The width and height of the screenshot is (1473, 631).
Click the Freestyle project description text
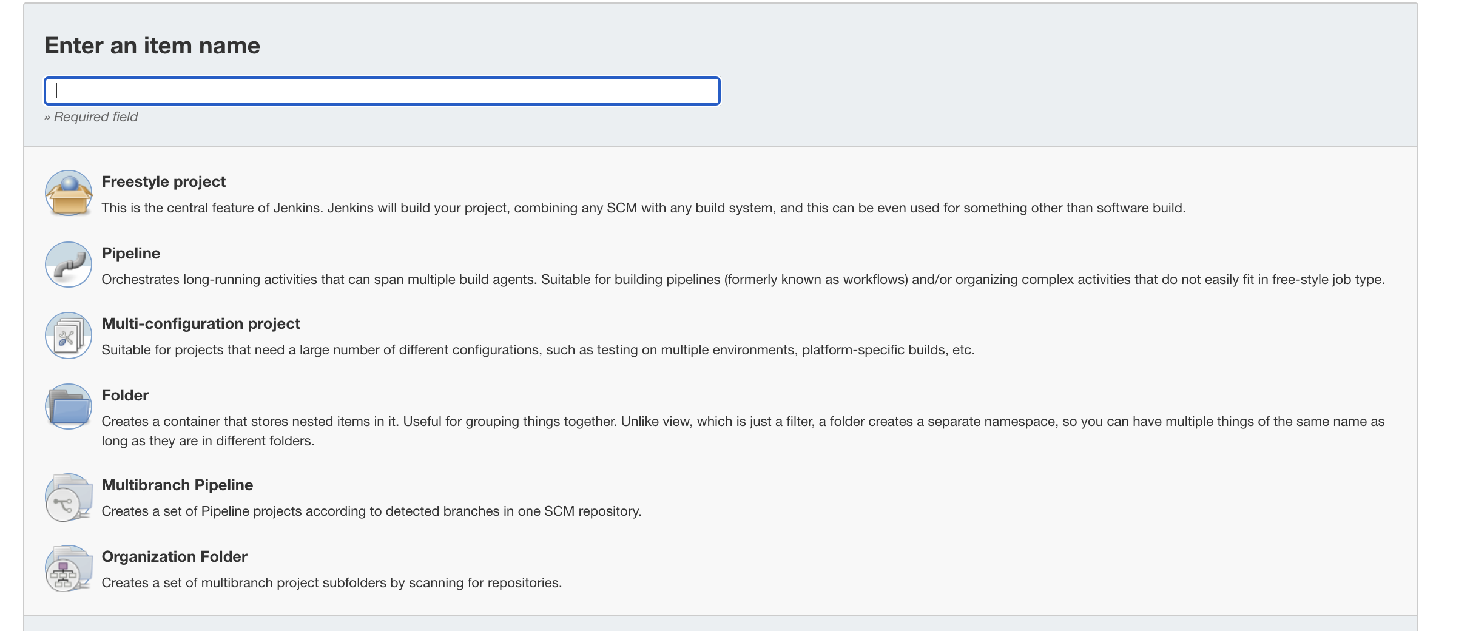coord(643,208)
